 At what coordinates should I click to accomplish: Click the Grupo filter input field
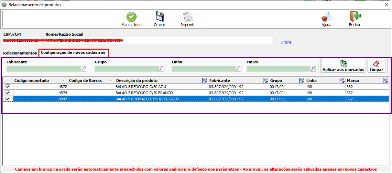click(x=127, y=69)
